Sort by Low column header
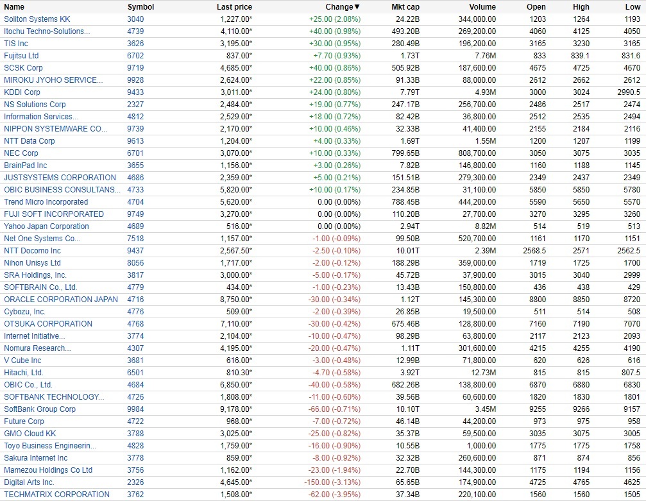 [633, 7]
